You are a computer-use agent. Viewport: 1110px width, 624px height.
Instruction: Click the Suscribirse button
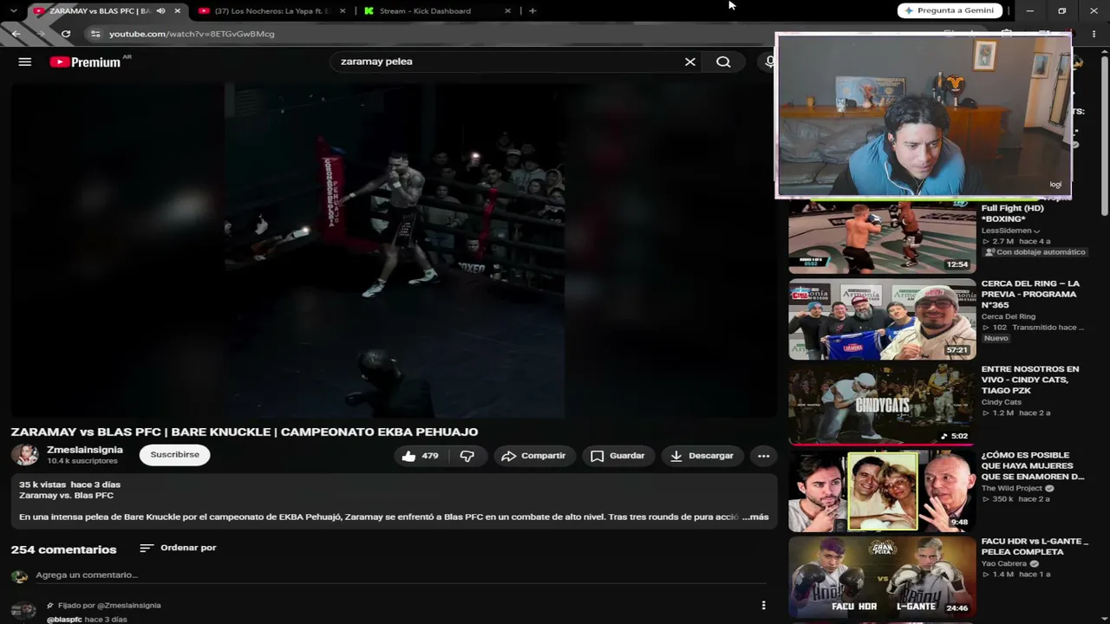(x=174, y=455)
